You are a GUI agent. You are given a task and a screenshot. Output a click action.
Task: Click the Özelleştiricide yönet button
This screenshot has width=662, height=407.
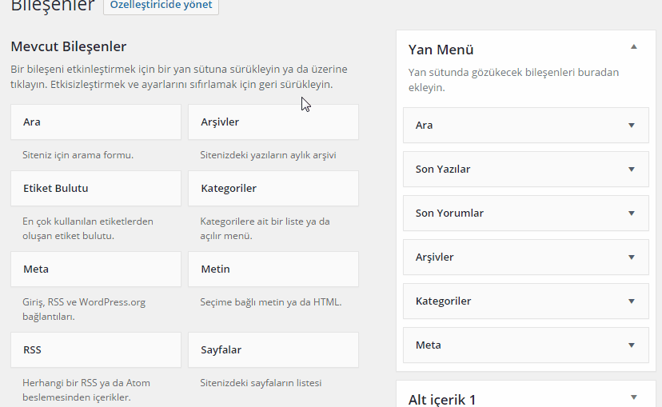pos(161,6)
